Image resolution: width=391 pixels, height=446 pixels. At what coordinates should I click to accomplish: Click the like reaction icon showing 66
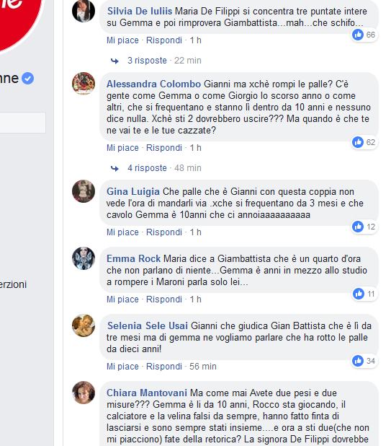(358, 35)
